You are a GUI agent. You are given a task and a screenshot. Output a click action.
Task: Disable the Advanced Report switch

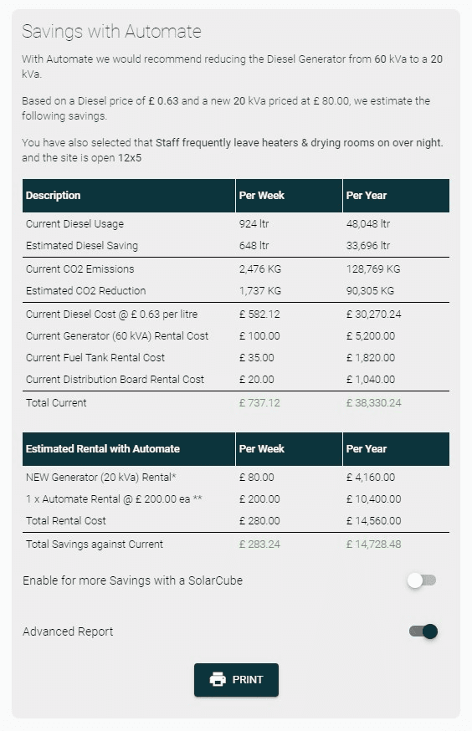pyautogui.click(x=423, y=631)
